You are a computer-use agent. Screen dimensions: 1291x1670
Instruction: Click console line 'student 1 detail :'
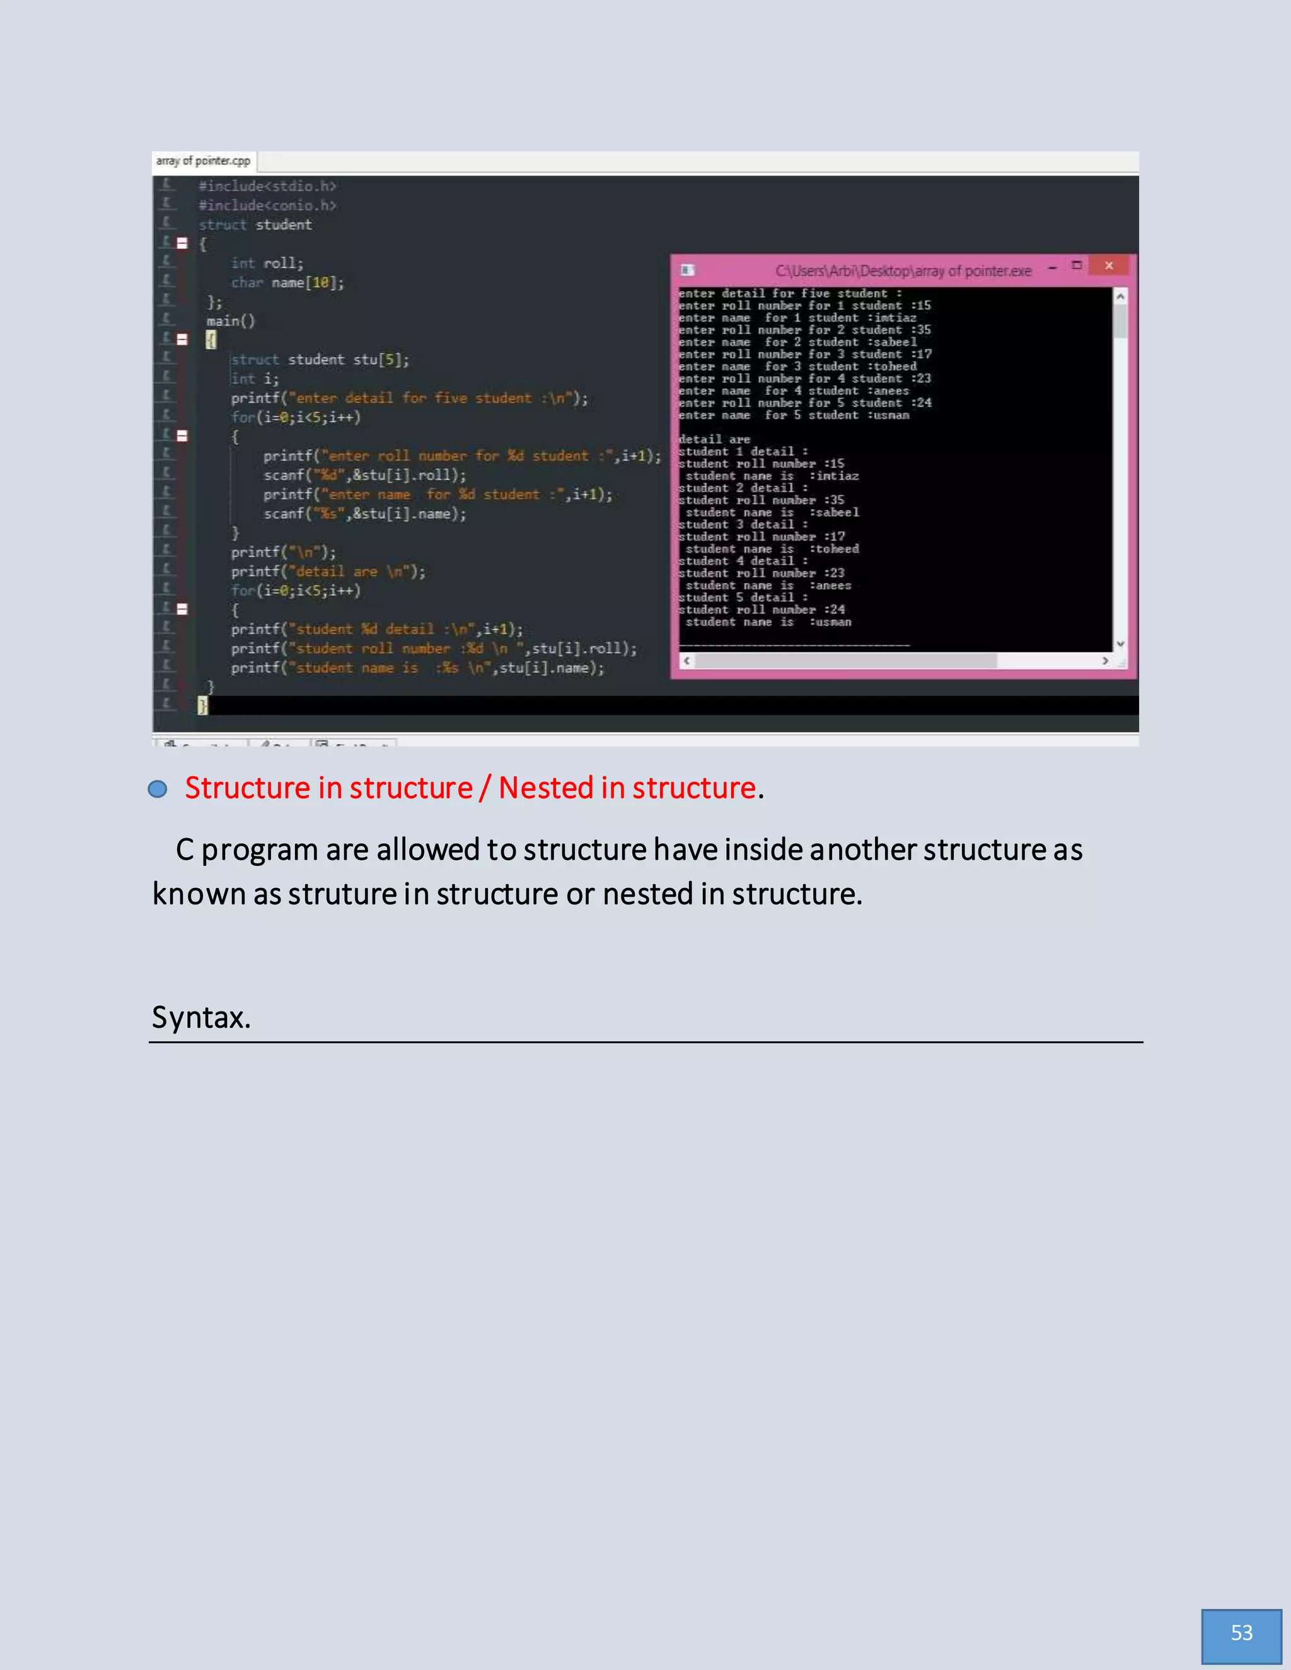(x=743, y=452)
